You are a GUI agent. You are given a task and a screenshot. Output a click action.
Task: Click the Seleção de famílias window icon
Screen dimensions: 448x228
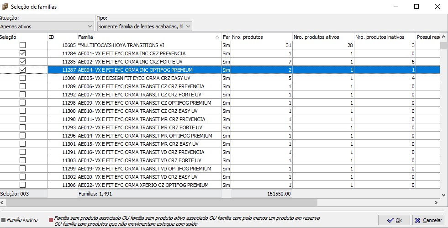5,6
